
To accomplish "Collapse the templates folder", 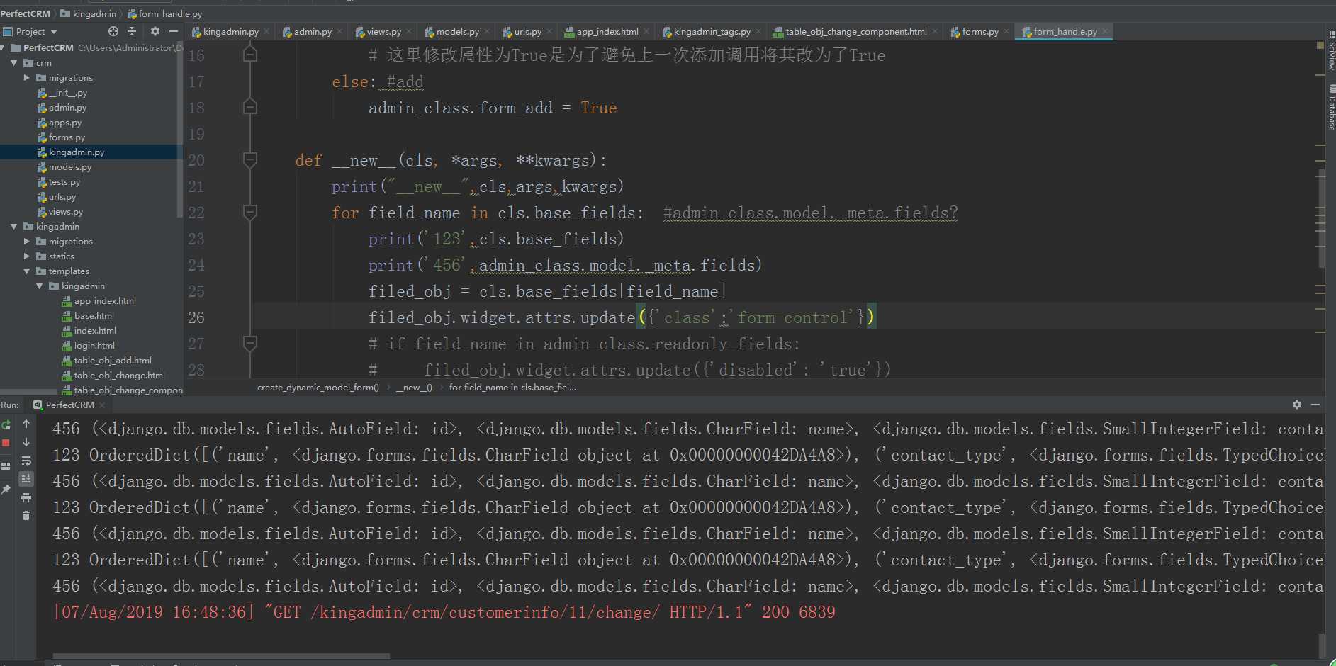I will click(x=27, y=271).
